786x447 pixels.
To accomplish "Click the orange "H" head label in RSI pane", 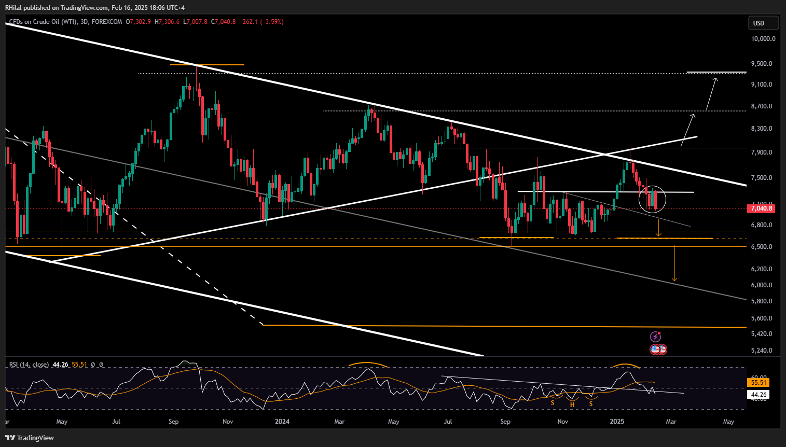I will (572, 405).
